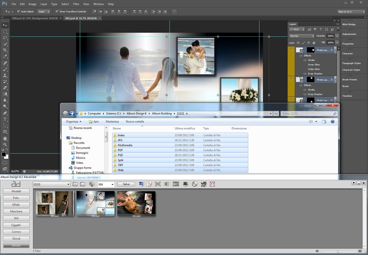Expand the 11111 album dropdown
This screenshot has width=368, height=255.
[x=68, y=184]
